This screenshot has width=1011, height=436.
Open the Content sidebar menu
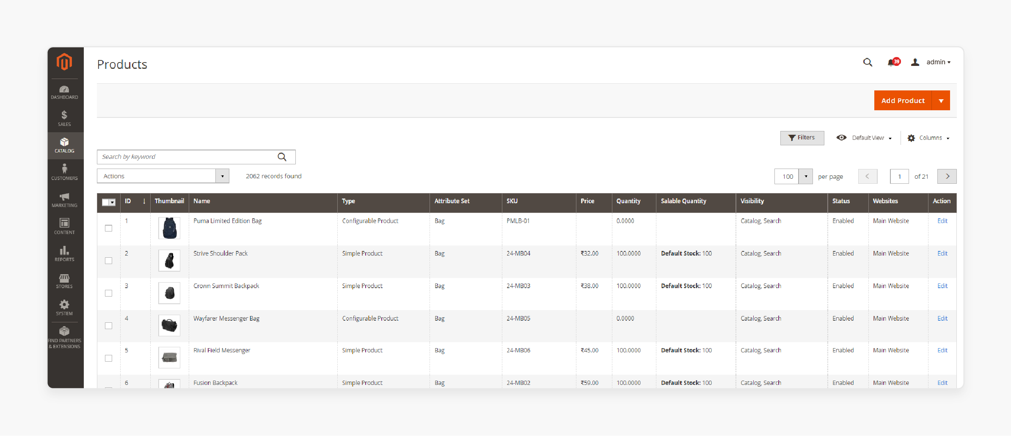click(64, 226)
